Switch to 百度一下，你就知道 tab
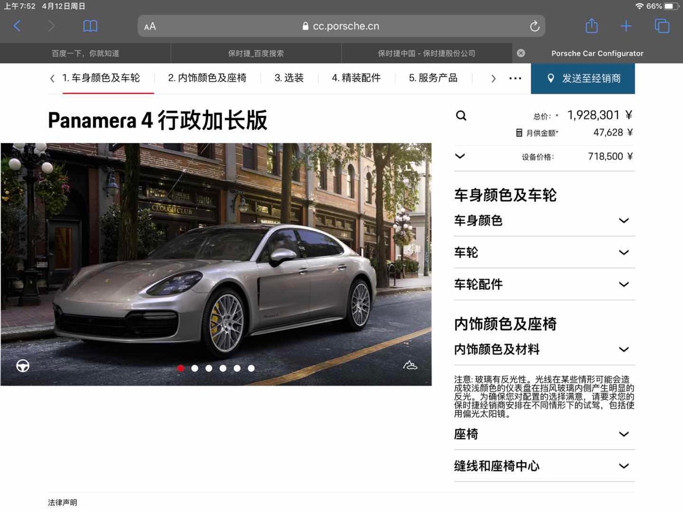The height and width of the screenshot is (512, 683). pos(85,53)
